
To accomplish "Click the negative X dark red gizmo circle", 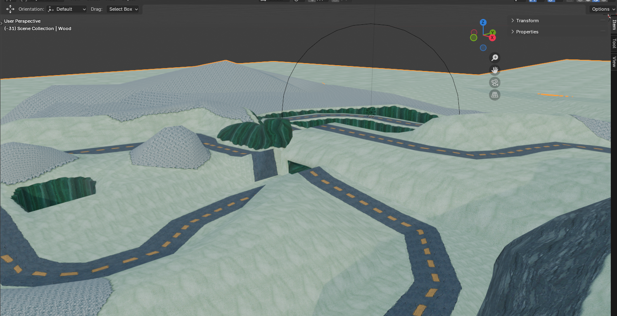I will 474,32.
